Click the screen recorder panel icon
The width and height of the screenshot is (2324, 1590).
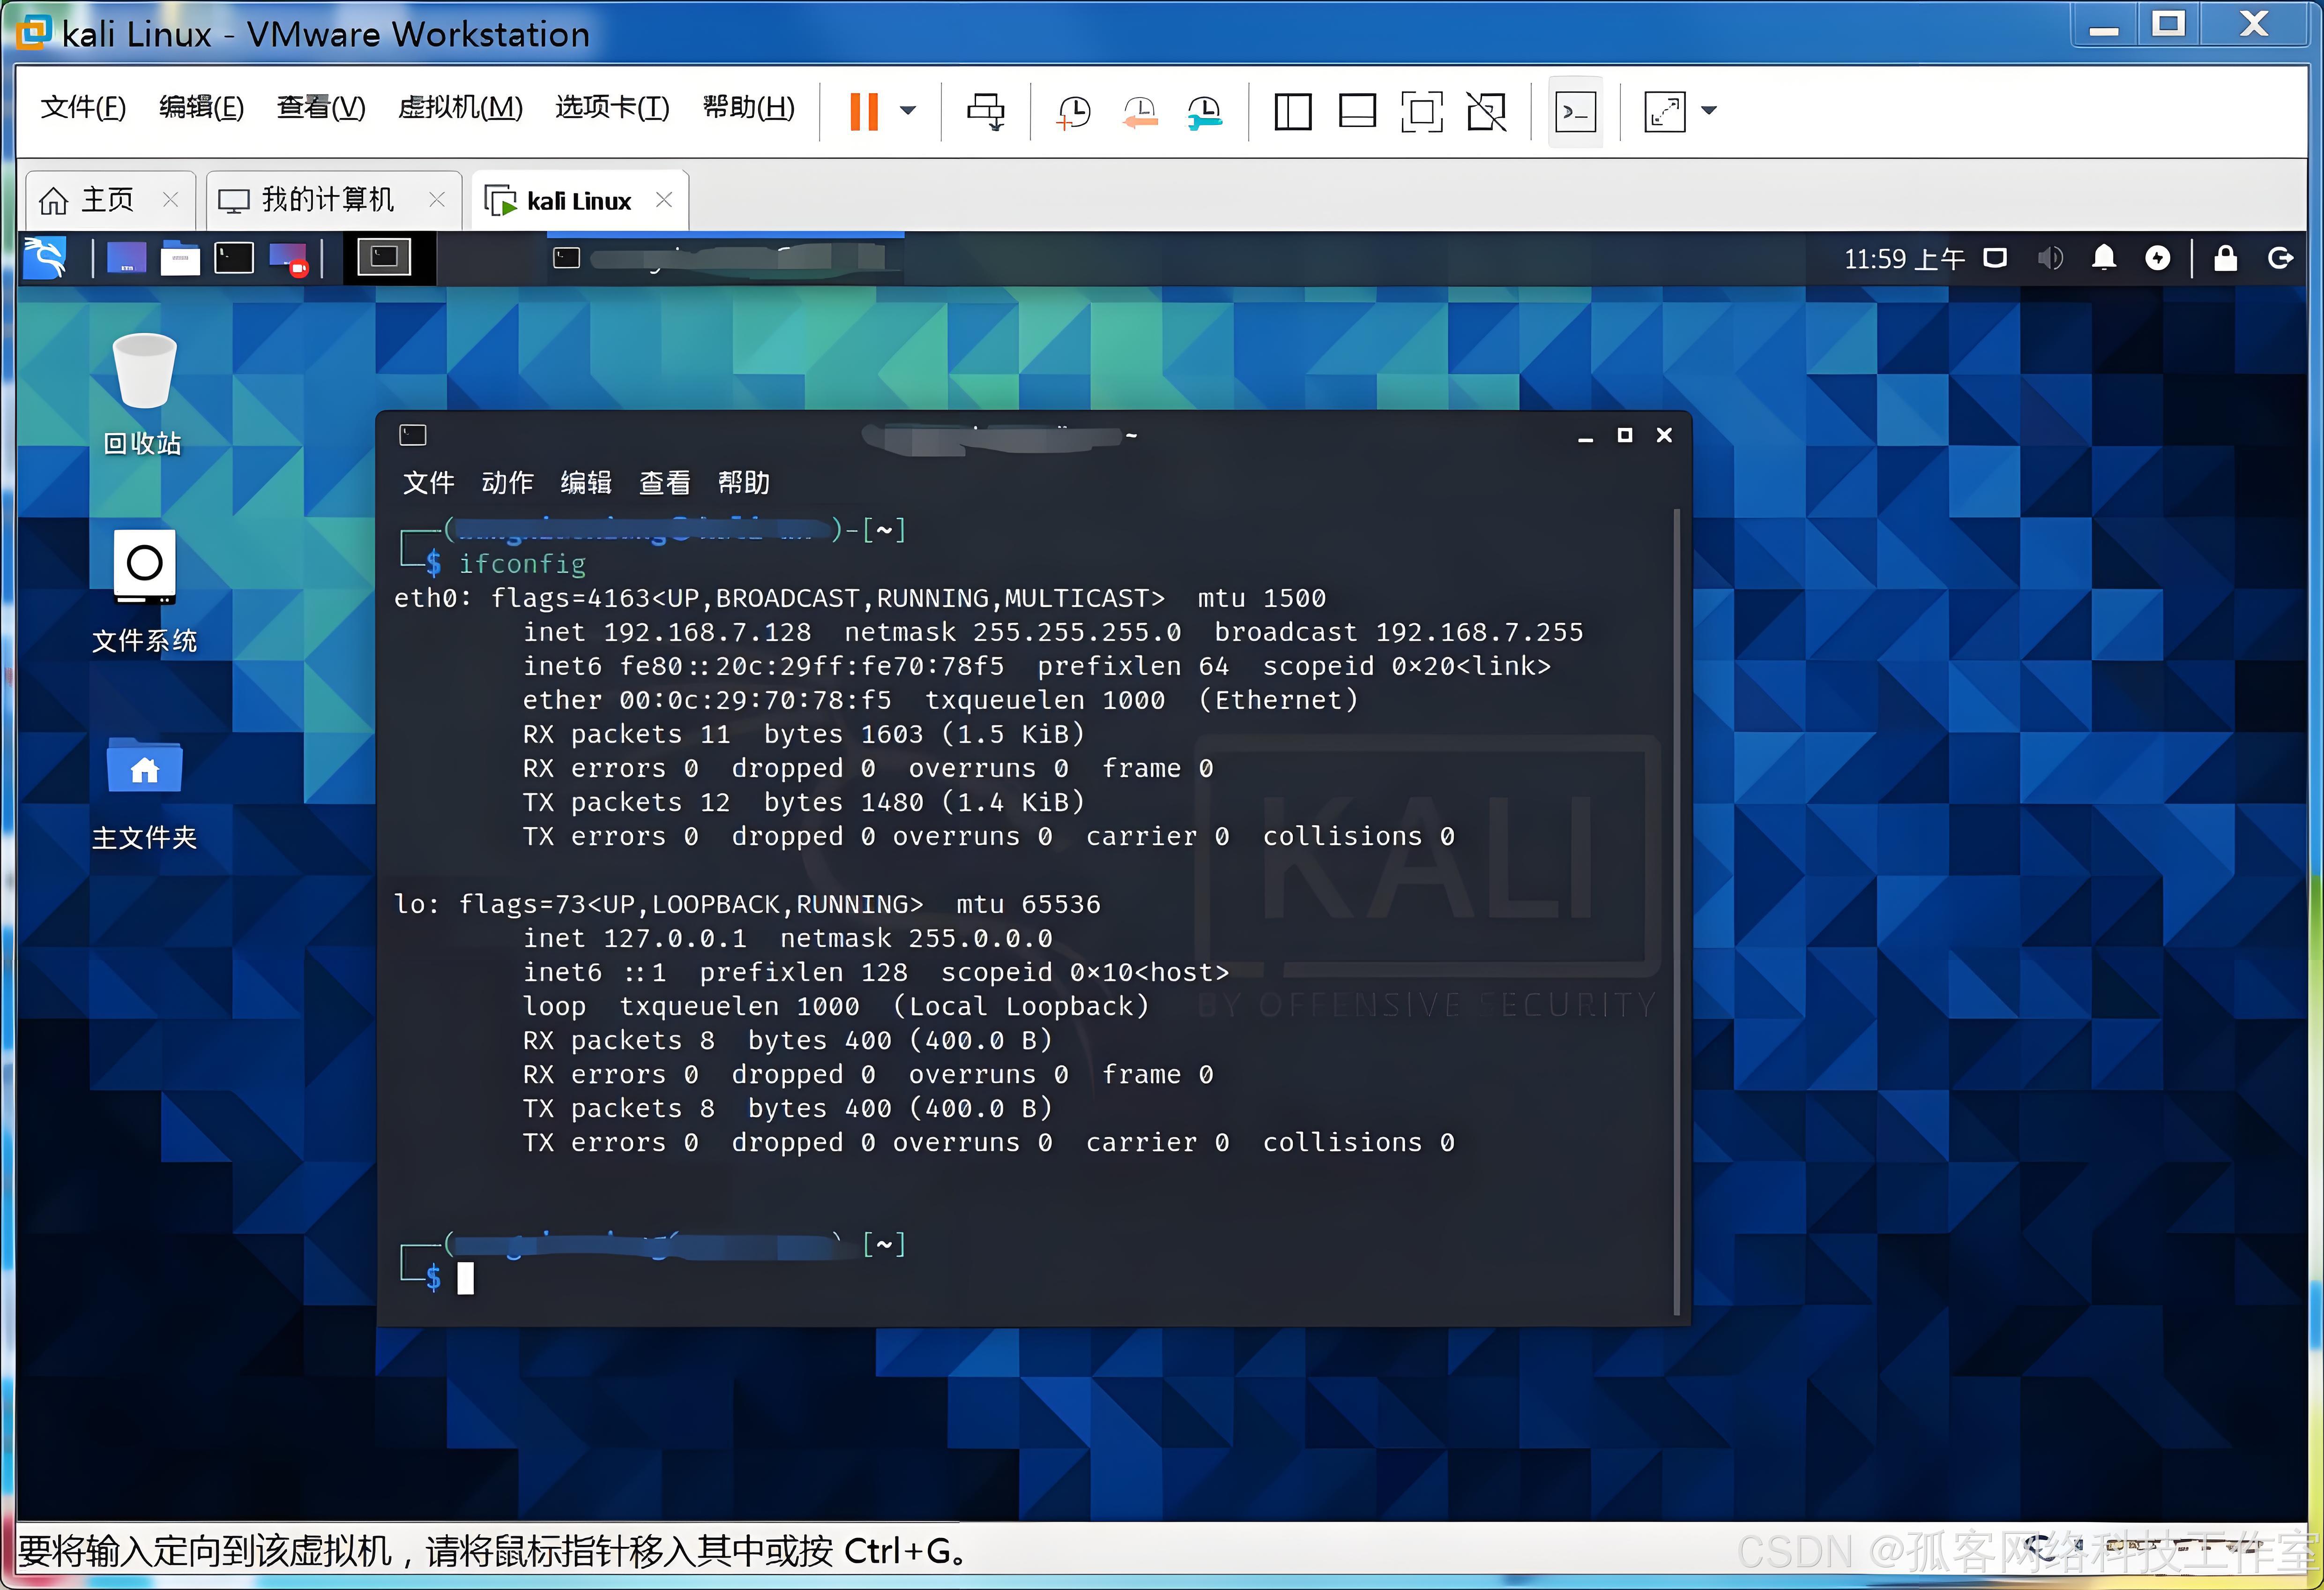pyautogui.click(x=288, y=258)
